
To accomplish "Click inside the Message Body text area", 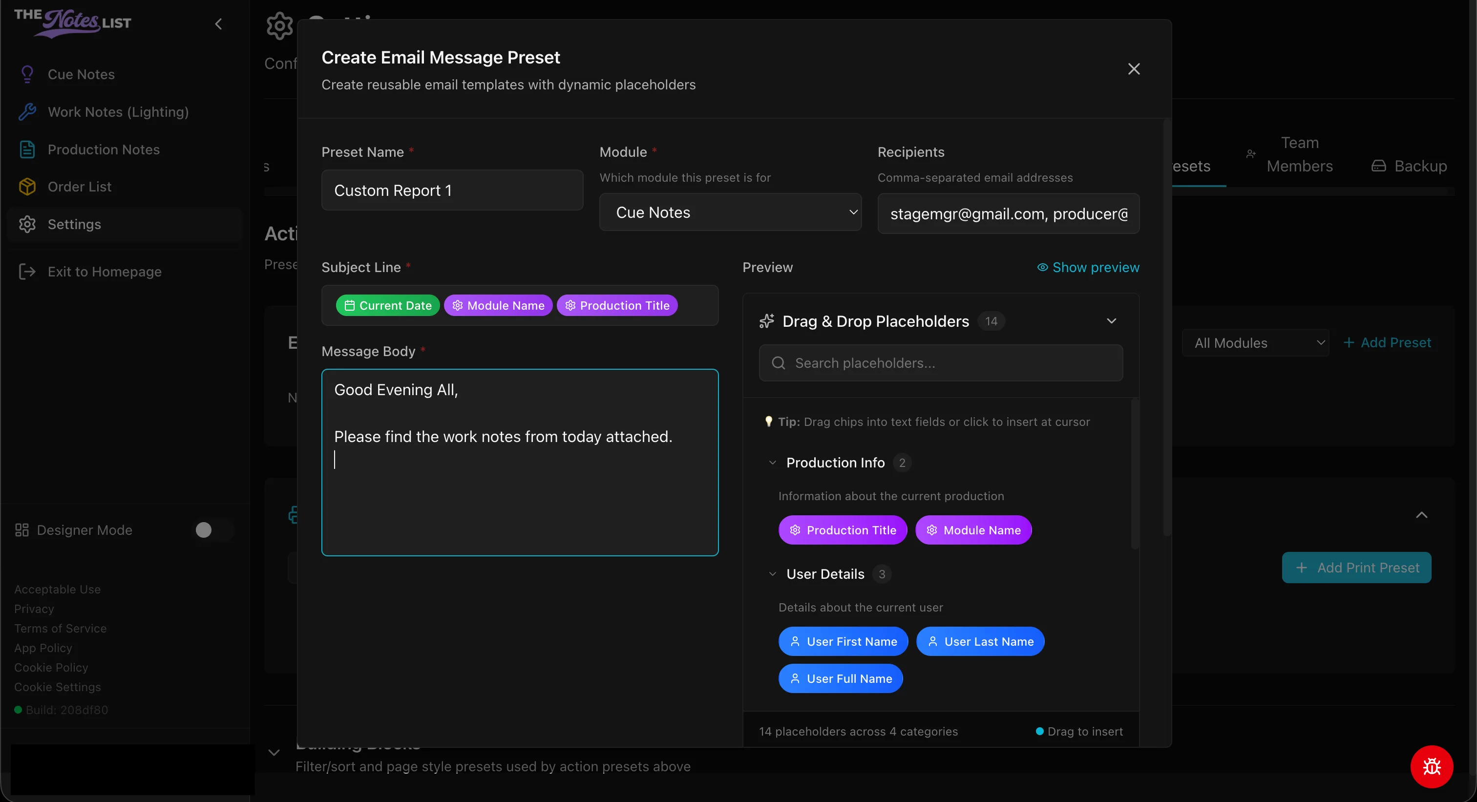I will click(x=520, y=462).
